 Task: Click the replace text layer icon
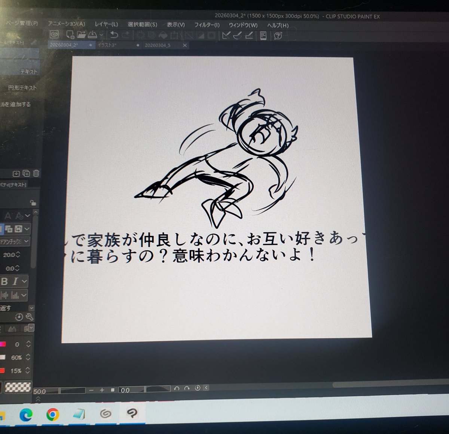point(18,229)
